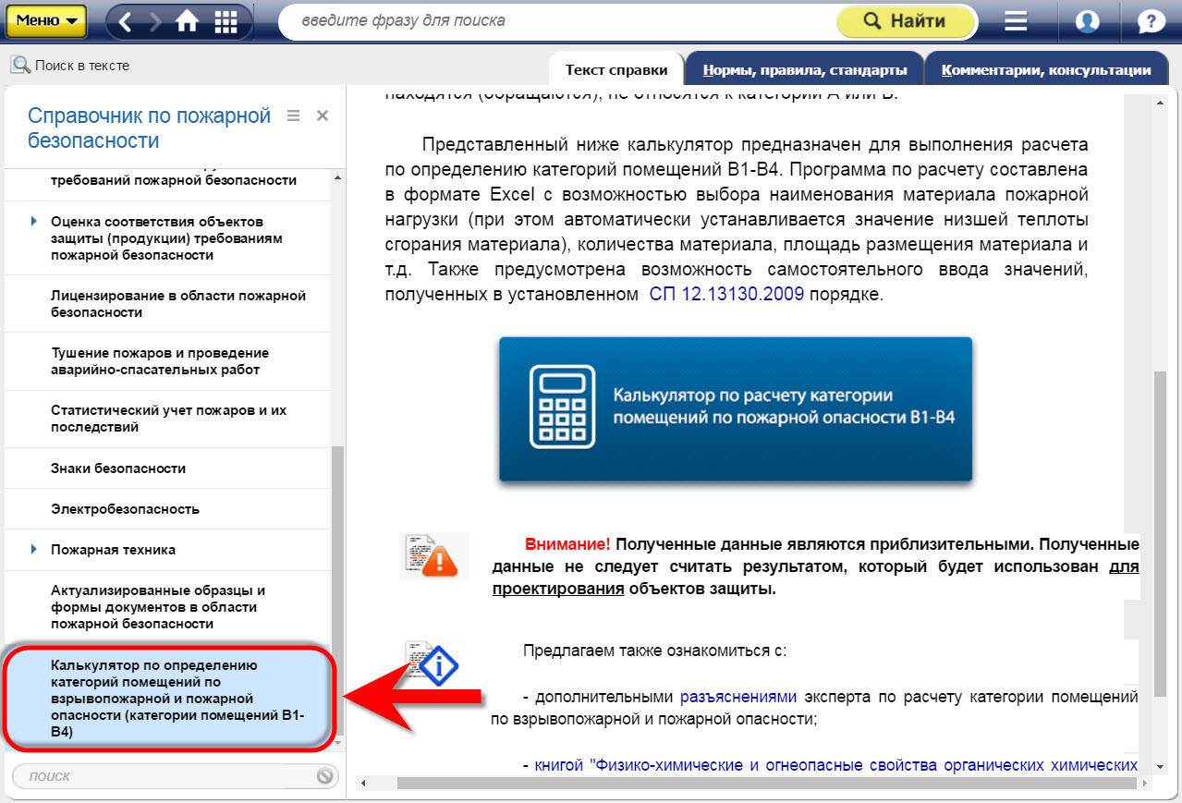Clear the sidebar search field
Viewport: 1182px width, 803px height.
tap(324, 776)
